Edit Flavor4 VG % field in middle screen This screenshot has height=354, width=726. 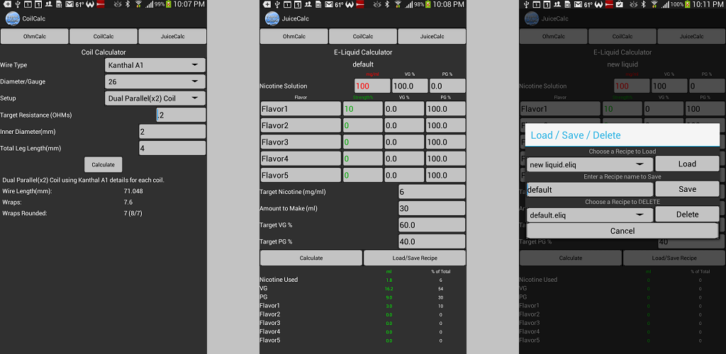point(403,159)
